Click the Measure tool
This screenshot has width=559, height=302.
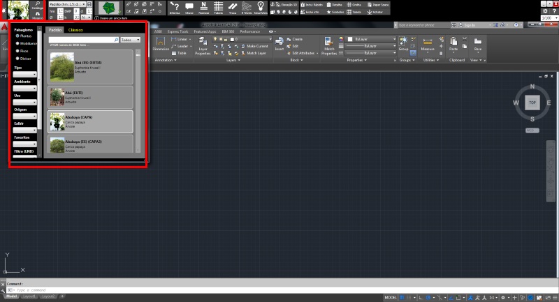coord(428,44)
